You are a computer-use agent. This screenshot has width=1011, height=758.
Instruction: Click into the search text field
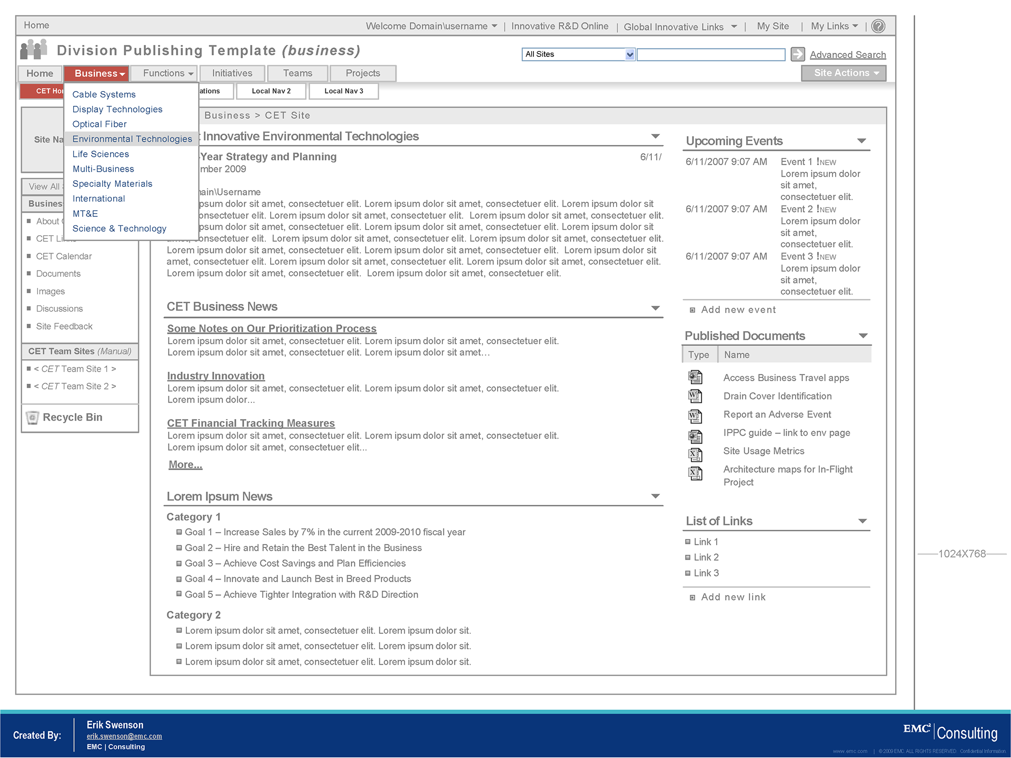pos(710,54)
